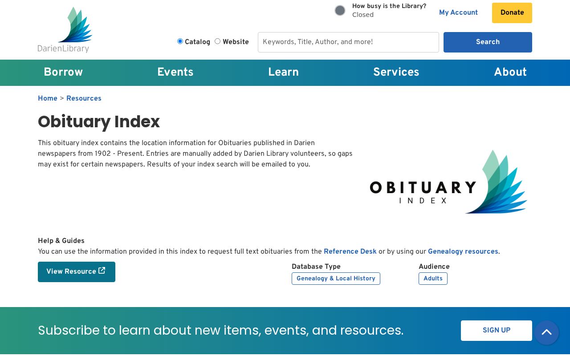Screen dimensions: 570x356
Task: Click the View Resource button
Action: [x=77, y=272]
